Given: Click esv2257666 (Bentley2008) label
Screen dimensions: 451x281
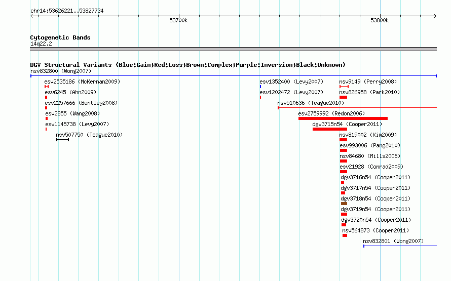Looking at the screenshot, I should [81, 103].
